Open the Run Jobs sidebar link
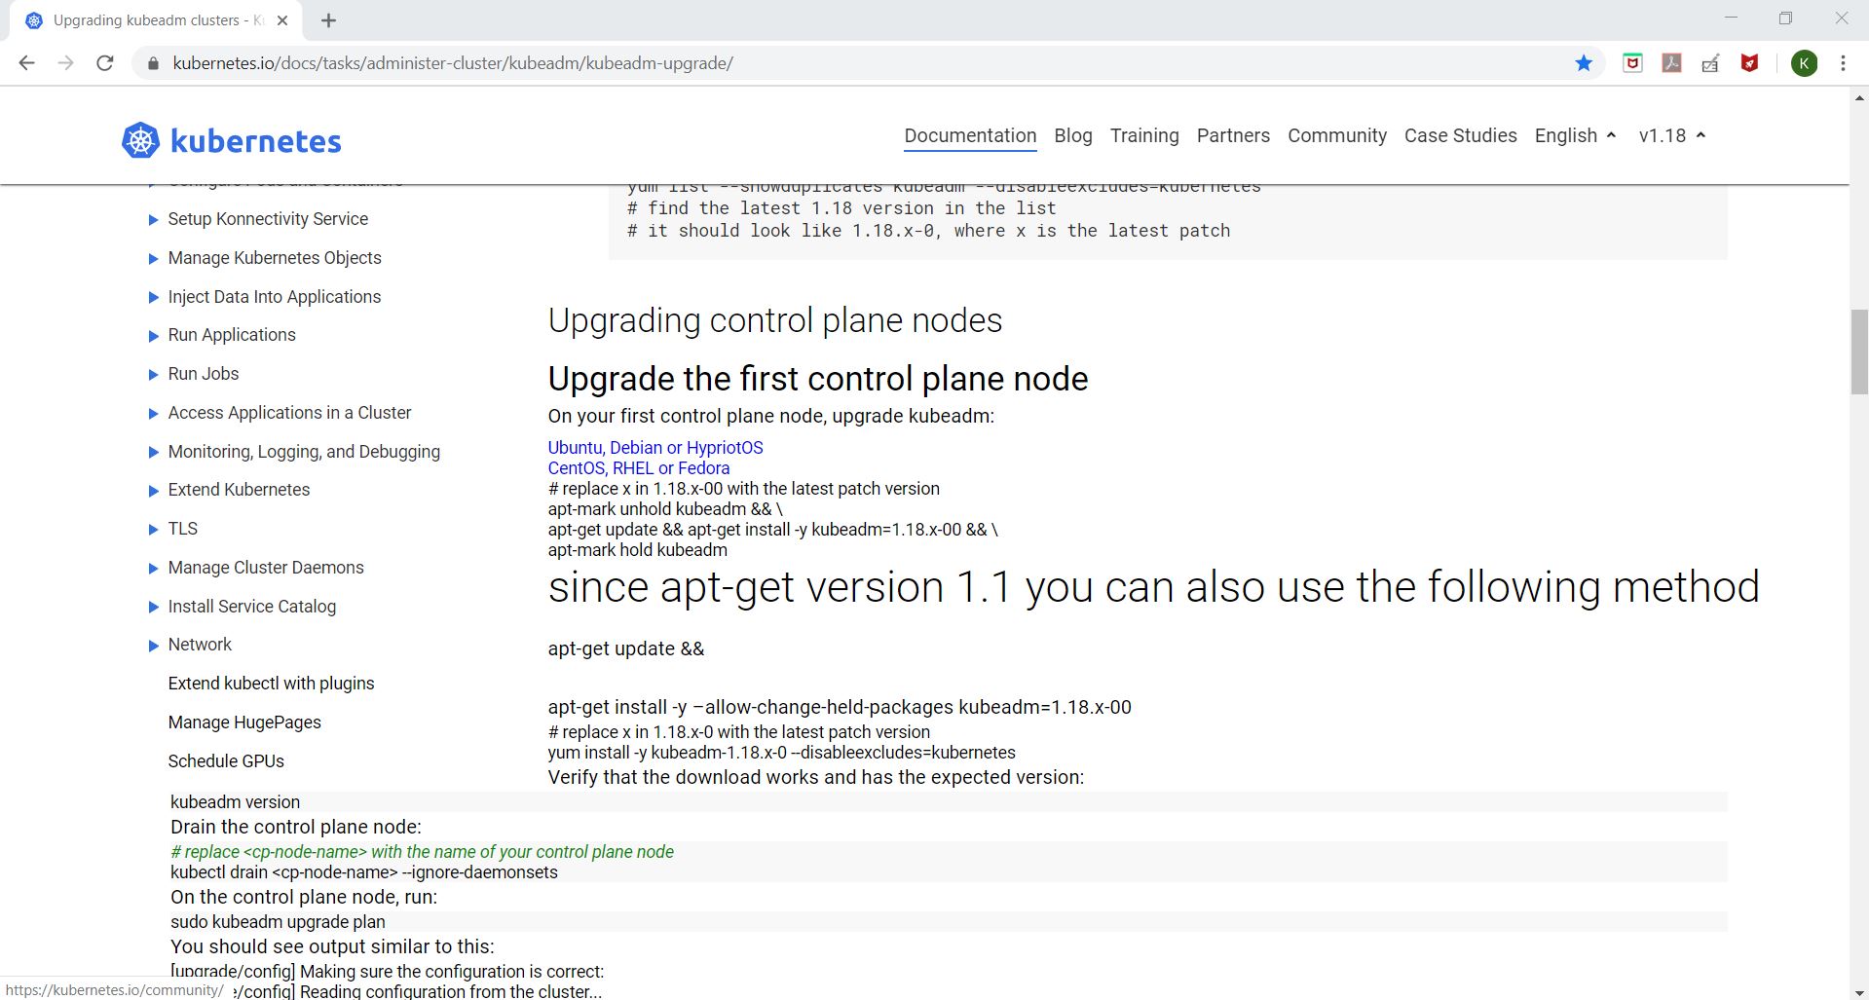Image resolution: width=1869 pixels, height=1000 pixels. coord(203,374)
